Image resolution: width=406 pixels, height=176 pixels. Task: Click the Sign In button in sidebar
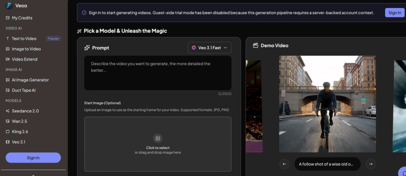tap(33, 158)
